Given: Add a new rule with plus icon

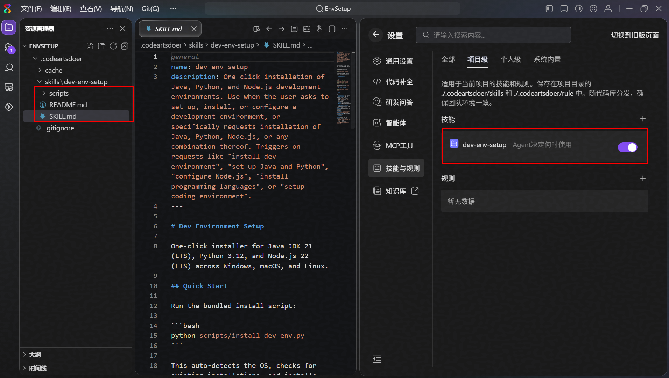Looking at the screenshot, I should (x=643, y=178).
